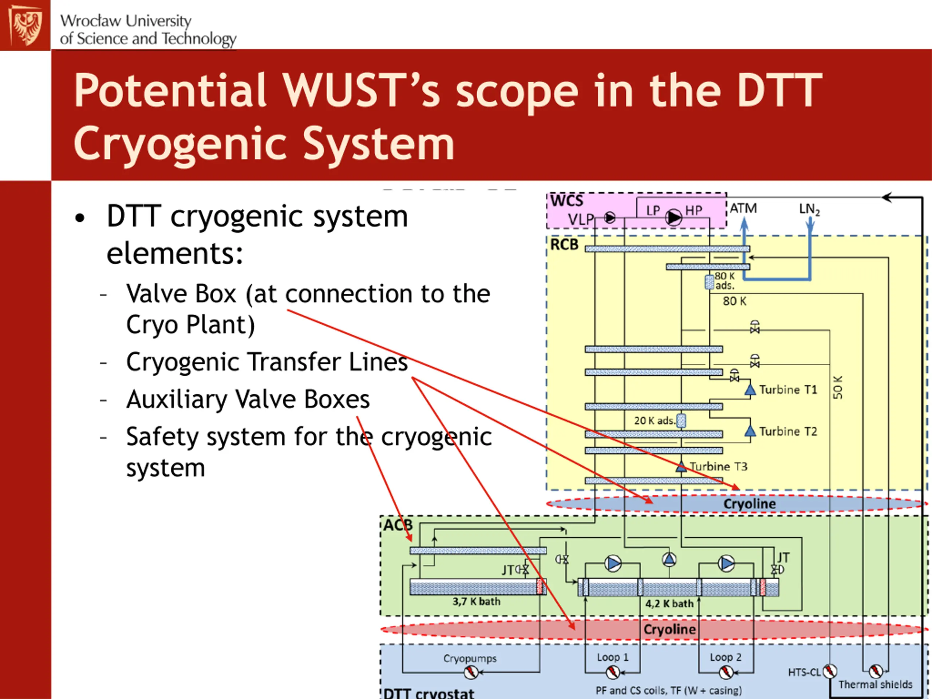Select the 'Cryogenic Transfer Lines' item
This screenshot has height=699, width=932.
[267, 362]
